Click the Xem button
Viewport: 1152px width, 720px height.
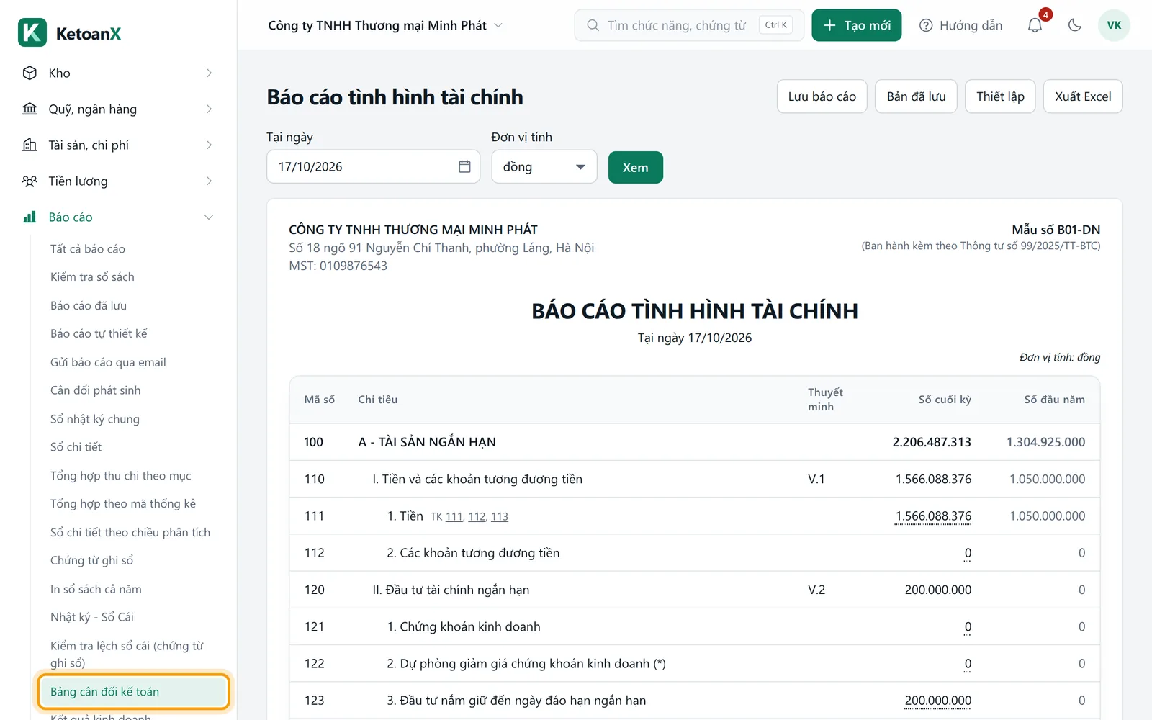635,167
